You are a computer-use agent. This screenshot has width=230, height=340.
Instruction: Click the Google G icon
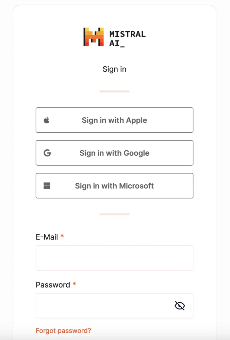pyautogui.click(x=47, y=153)
